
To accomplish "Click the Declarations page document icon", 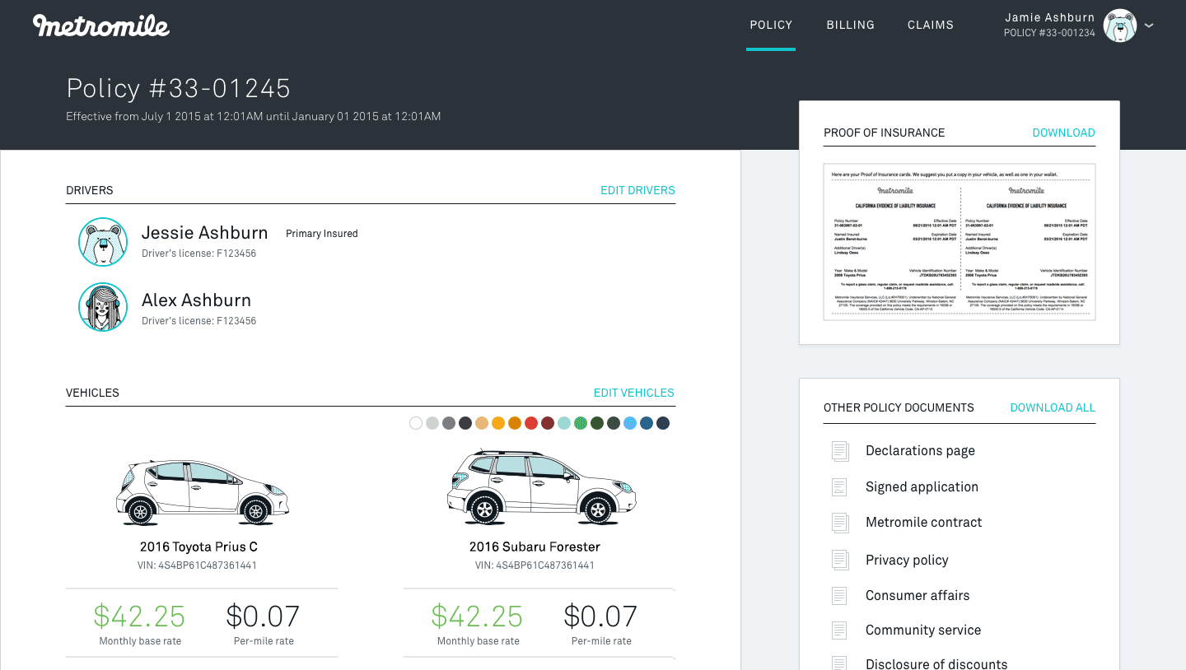I will click(x=839, y=451).
